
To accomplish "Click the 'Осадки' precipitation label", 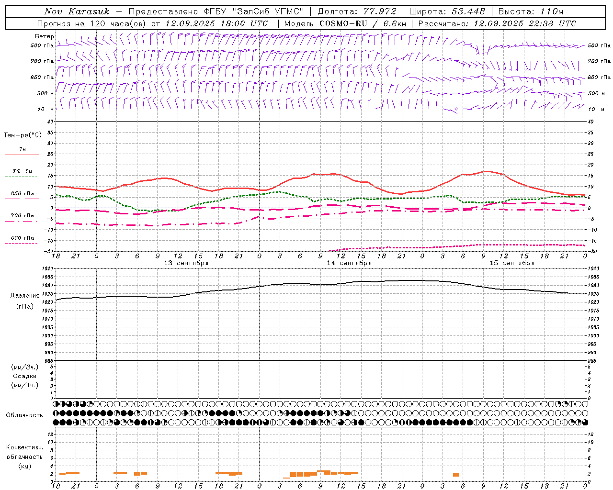I will coord(25,376).
